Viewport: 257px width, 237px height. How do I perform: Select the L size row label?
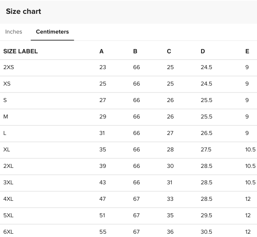click(x=5, y=133)
